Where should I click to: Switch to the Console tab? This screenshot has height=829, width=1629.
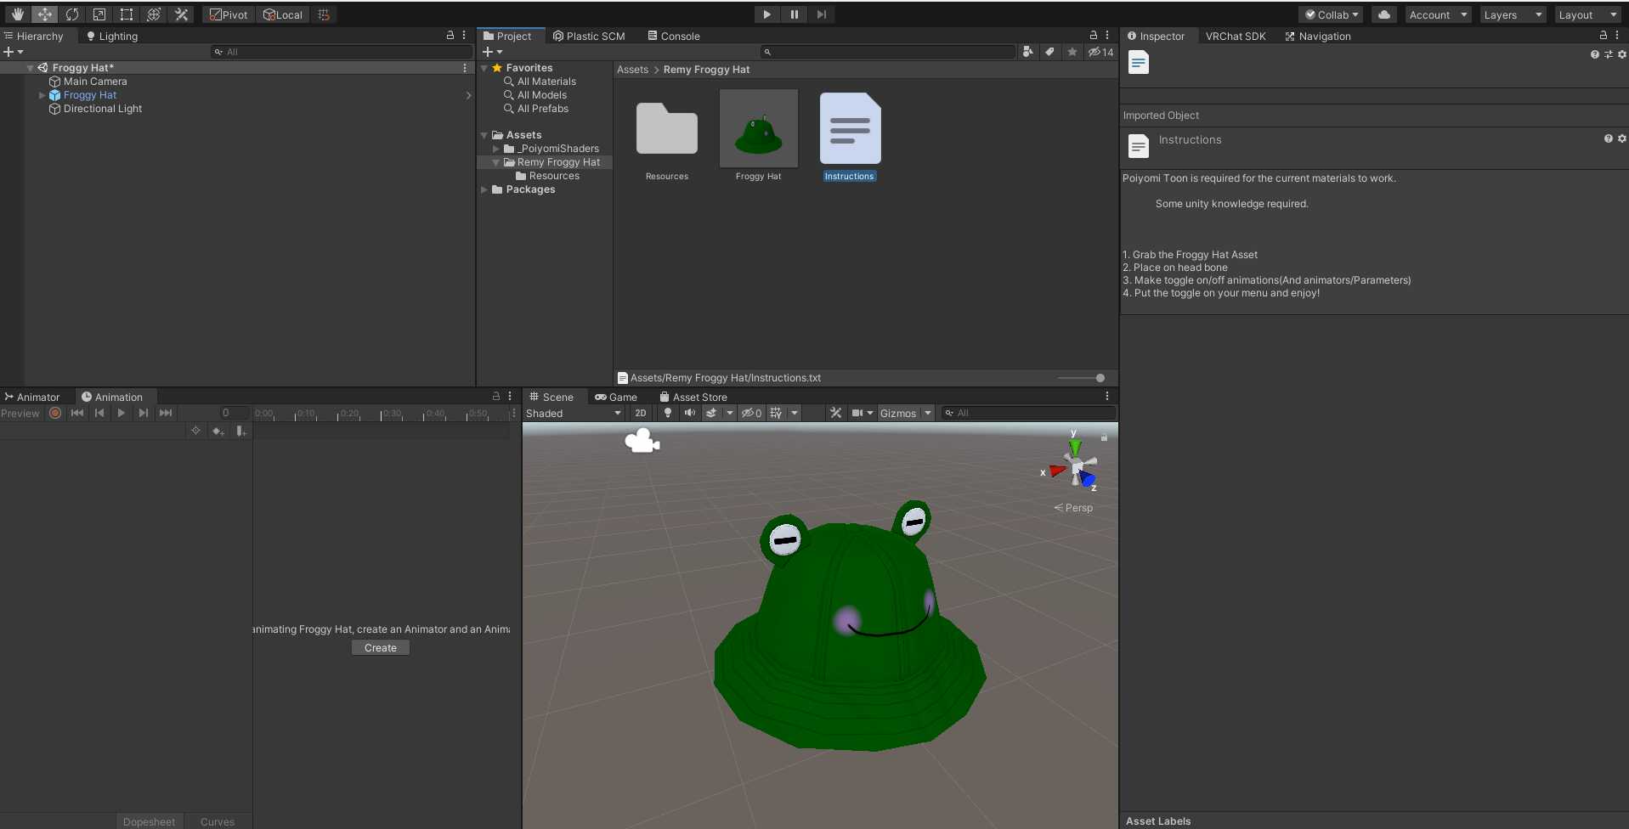tap(673, 36)
